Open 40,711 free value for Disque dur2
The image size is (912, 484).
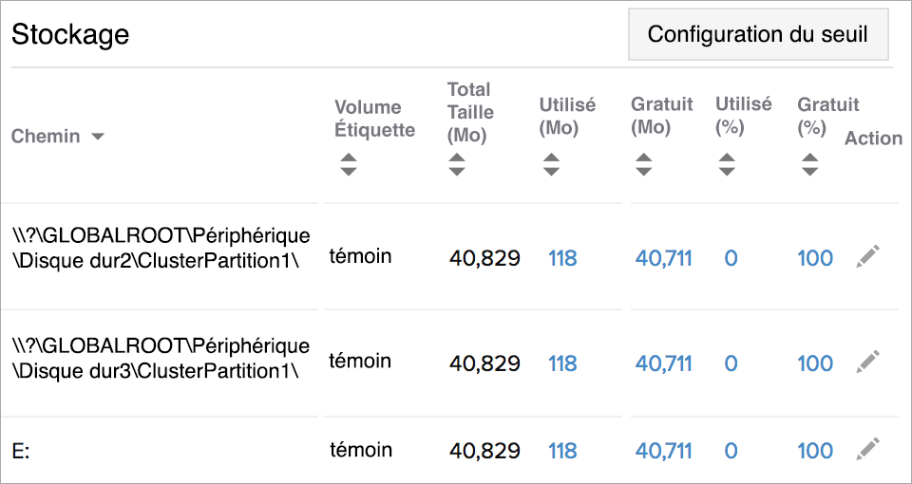tap(663, 258)
